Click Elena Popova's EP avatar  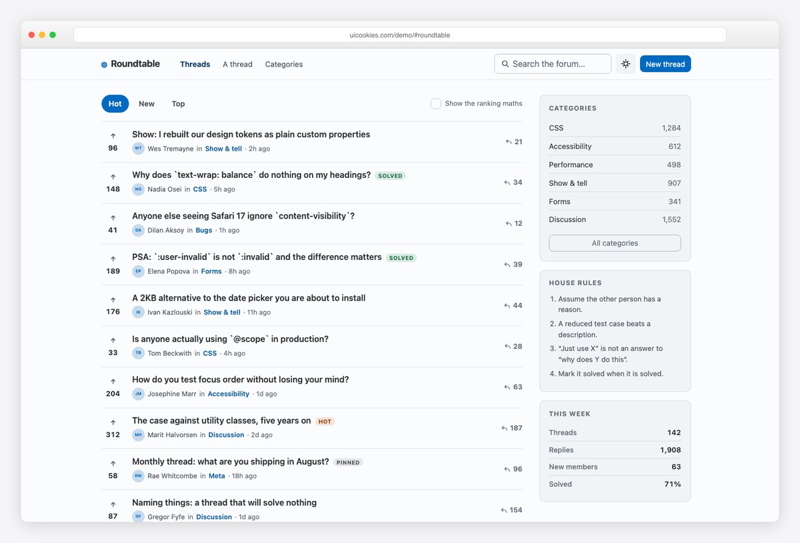point(138,271)
